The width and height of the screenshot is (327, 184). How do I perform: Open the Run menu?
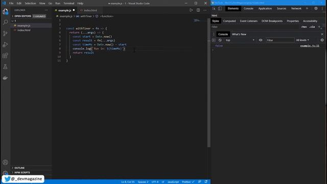click(58, 4)
